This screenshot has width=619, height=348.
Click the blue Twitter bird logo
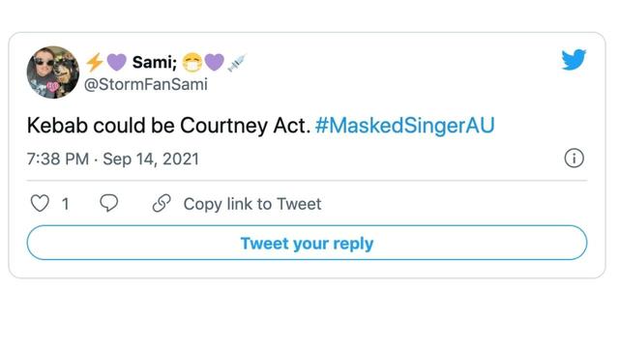[574, 60]
